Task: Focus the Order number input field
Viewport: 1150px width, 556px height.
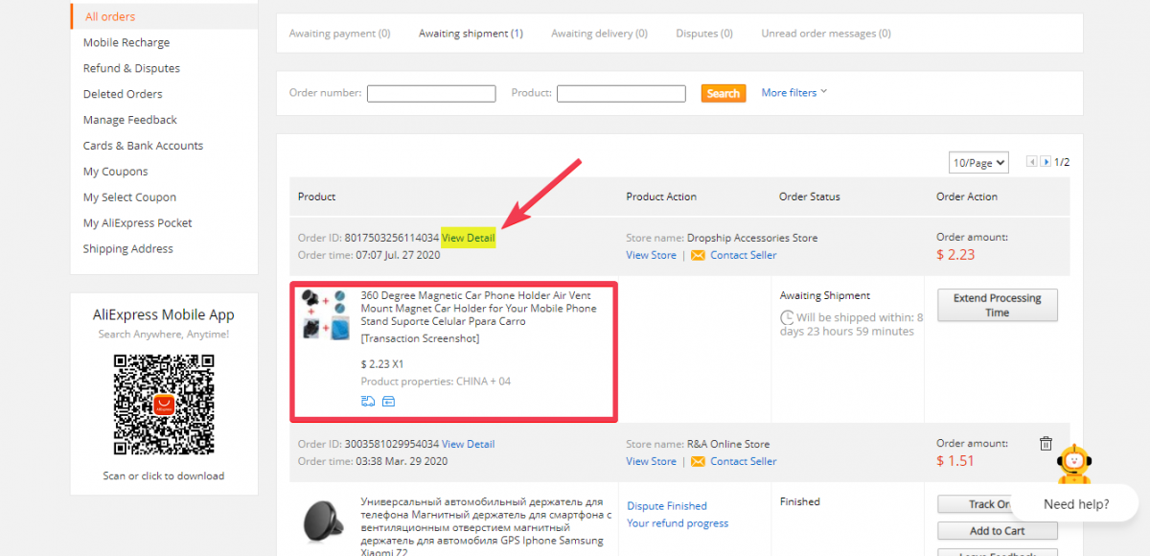Action: pos(431,93)
